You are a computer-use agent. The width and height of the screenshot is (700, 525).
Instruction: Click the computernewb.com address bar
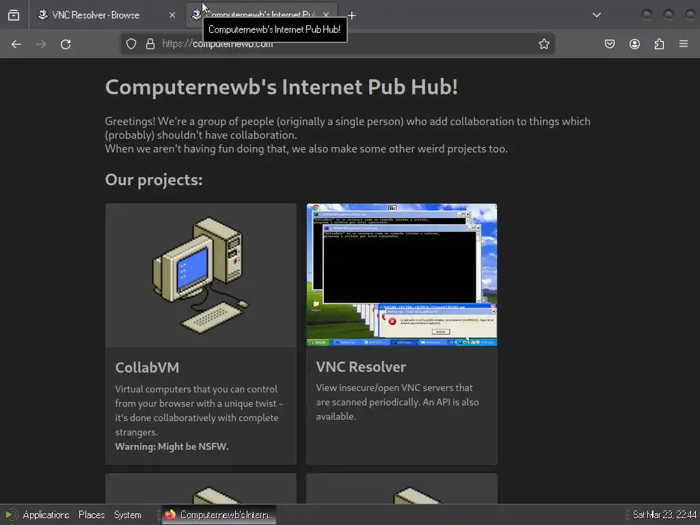(x=337, y=44)
